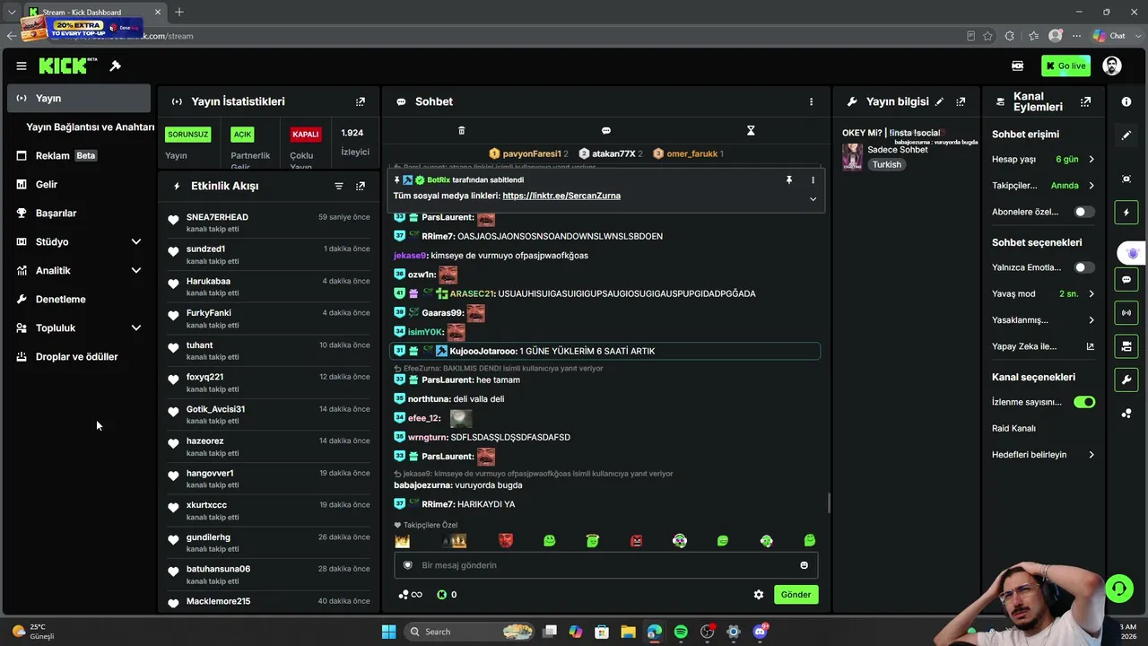Click the message input field

[606, 565]
